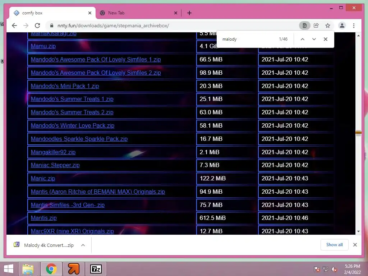
Task: Switch to the comfy box tab
Action: (52, 13)
